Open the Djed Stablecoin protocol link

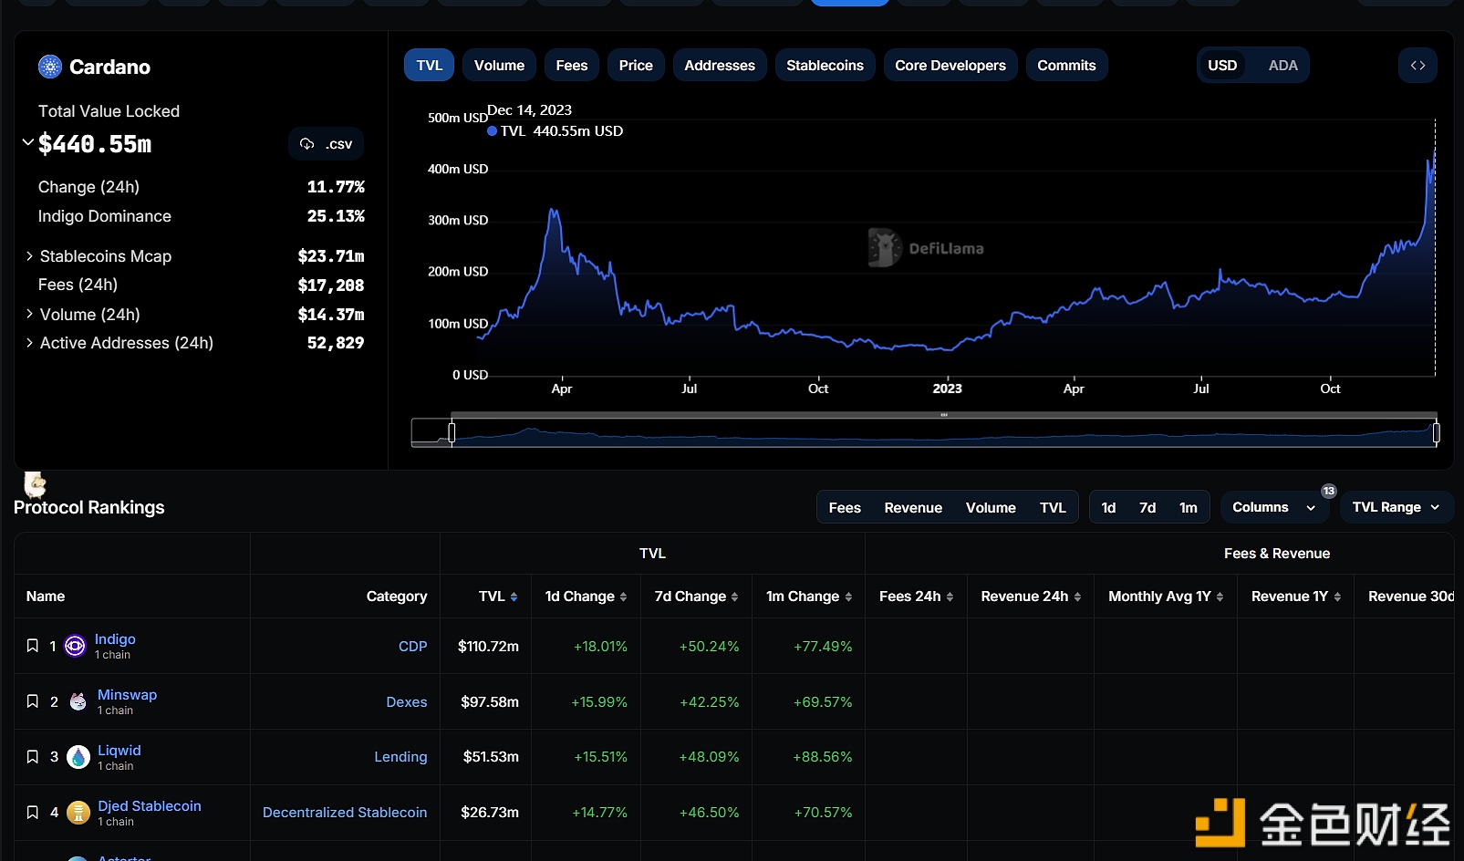click(150, 806)
